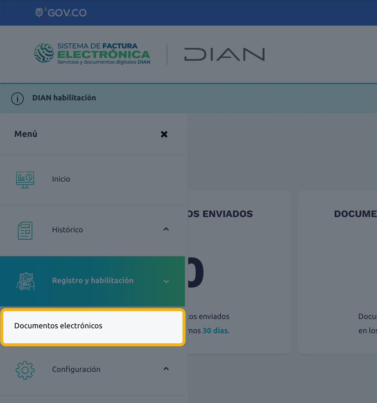377x403 pixels.
Task: Open the Inicio menu item
Action: [x=92, y=180]
